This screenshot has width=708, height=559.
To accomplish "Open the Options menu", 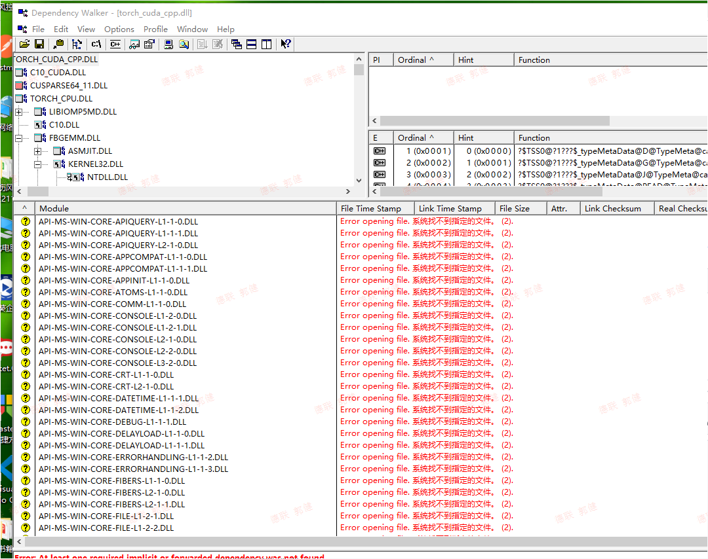I will click(119, 29).
